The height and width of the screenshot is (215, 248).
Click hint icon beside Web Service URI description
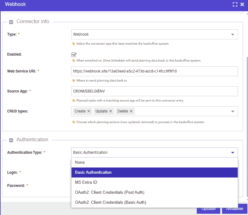[x=73, y=80]
